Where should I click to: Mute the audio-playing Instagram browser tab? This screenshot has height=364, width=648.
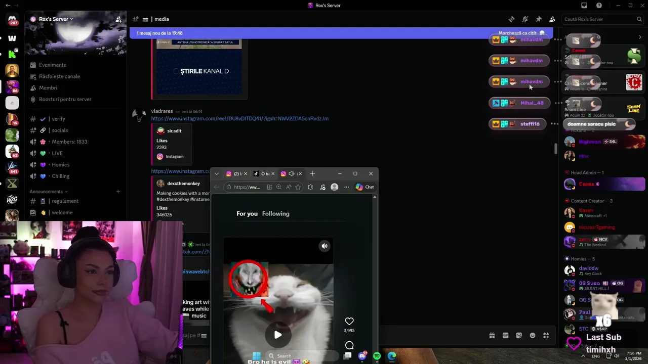click(x=291, y=173)
